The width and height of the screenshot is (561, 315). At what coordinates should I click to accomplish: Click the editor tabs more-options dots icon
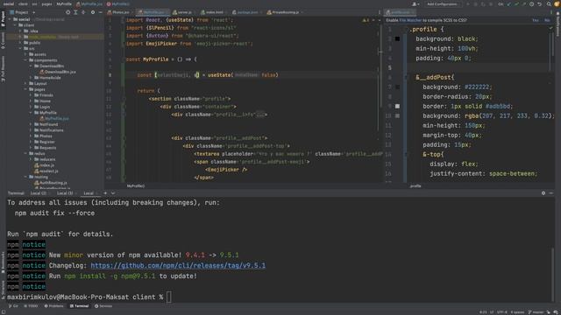click(380, 12)
